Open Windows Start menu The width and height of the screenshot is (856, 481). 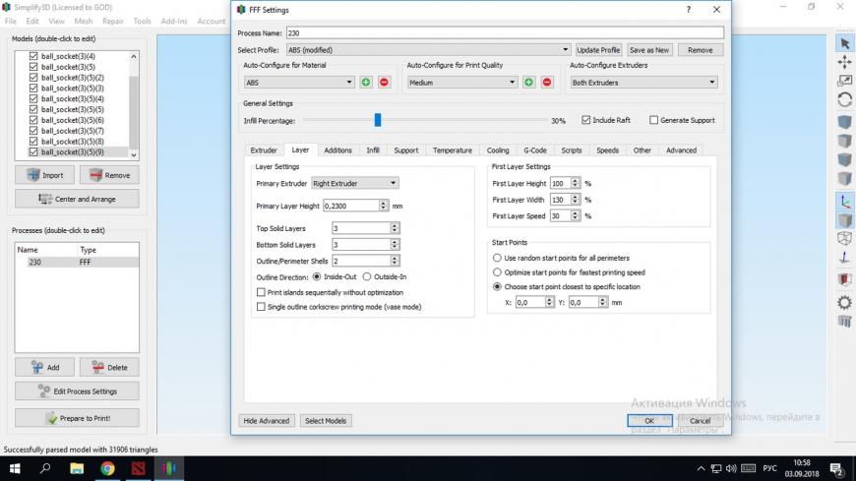pos(15,468)
